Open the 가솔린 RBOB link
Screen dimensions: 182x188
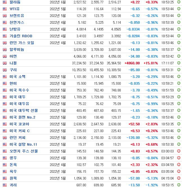(x=21, y=36)
